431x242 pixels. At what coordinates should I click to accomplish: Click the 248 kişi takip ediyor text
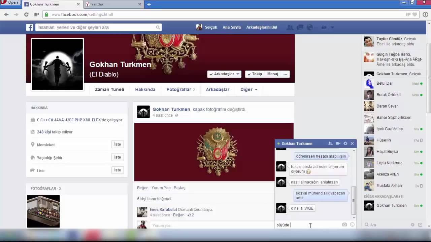coord(55,132)
